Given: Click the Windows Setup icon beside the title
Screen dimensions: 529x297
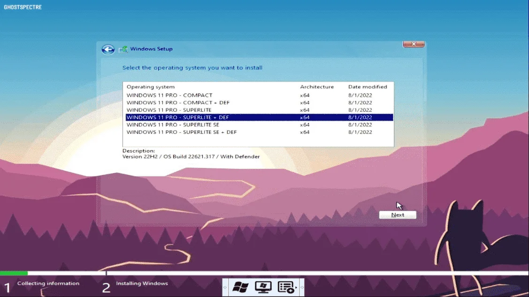Looking at the screenshot, I should coord(123,49).
